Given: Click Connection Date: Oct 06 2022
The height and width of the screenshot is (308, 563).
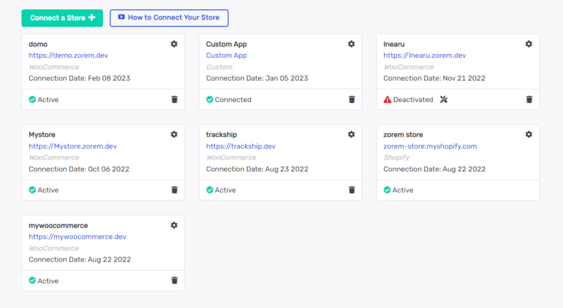Looking at the screenshot, I should (79, 169).
